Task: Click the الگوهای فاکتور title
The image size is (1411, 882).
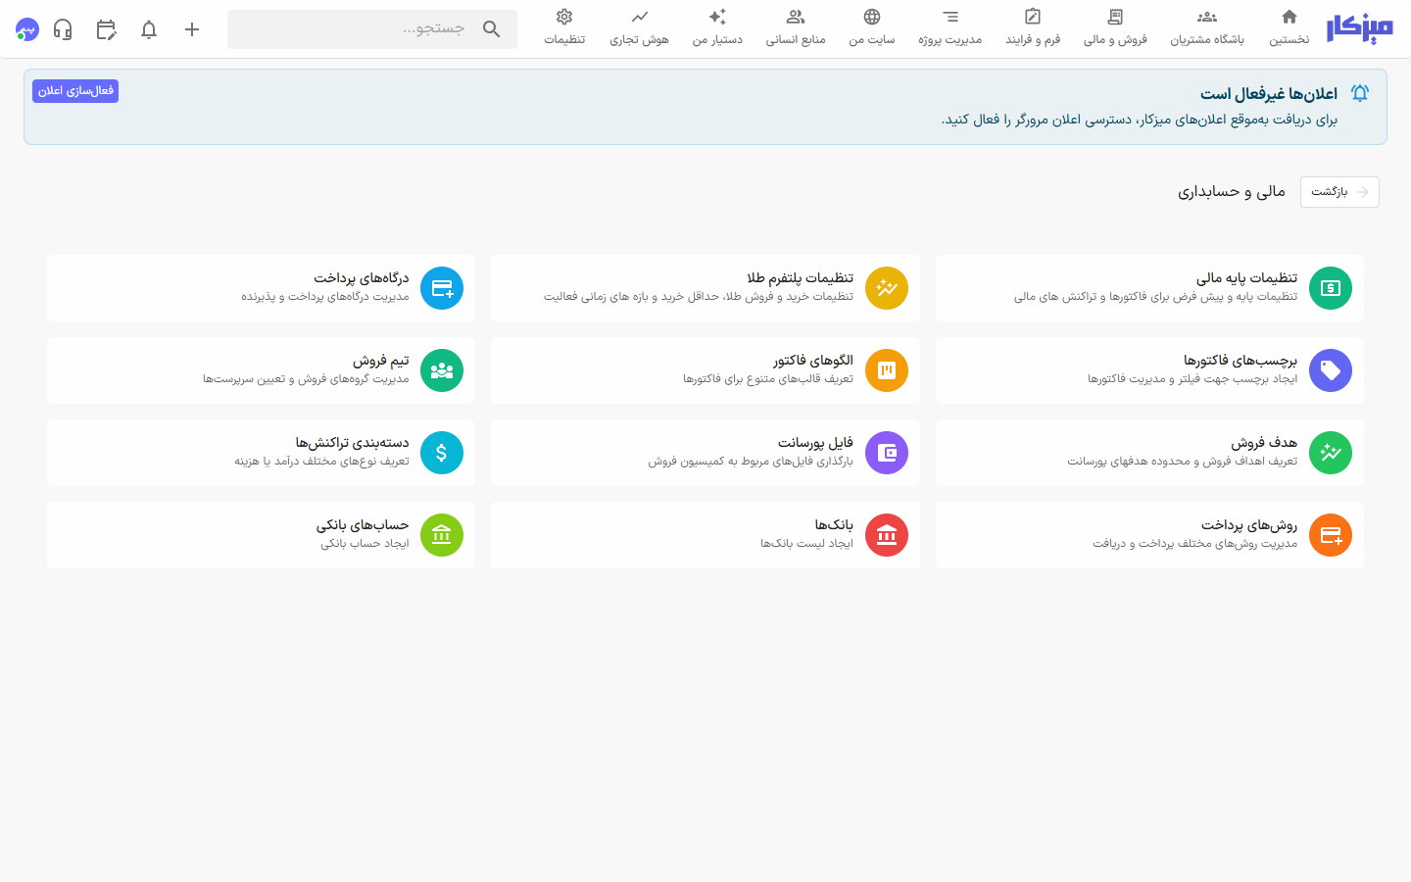Action: tap(813, 361)
